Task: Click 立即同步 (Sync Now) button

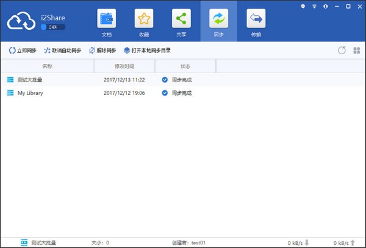Action: 24,51
